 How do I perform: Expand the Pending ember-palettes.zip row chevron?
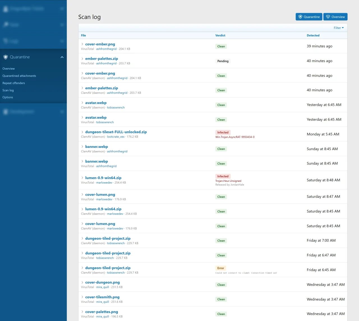[82, 59]
